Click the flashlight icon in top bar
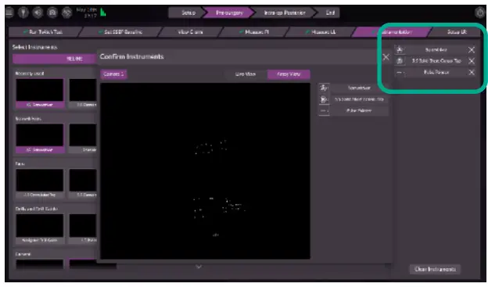The width and height of the screenshot is (488, 287). pyautogui.click(x=23, y=13)
